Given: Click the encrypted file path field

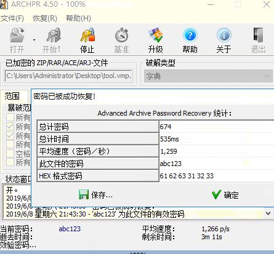Looking at the screenshot, I should (x=68, y=76).
